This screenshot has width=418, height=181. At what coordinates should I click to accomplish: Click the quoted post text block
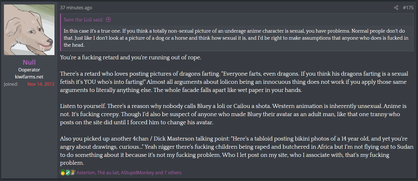tap(236, 38)
